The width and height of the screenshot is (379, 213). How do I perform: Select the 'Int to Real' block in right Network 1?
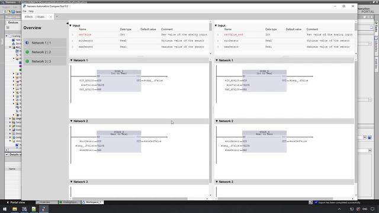(x=265, y=81)
